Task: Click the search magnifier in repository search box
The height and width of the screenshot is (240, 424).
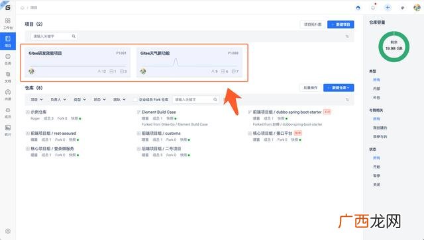Action: tap(215, 100)
